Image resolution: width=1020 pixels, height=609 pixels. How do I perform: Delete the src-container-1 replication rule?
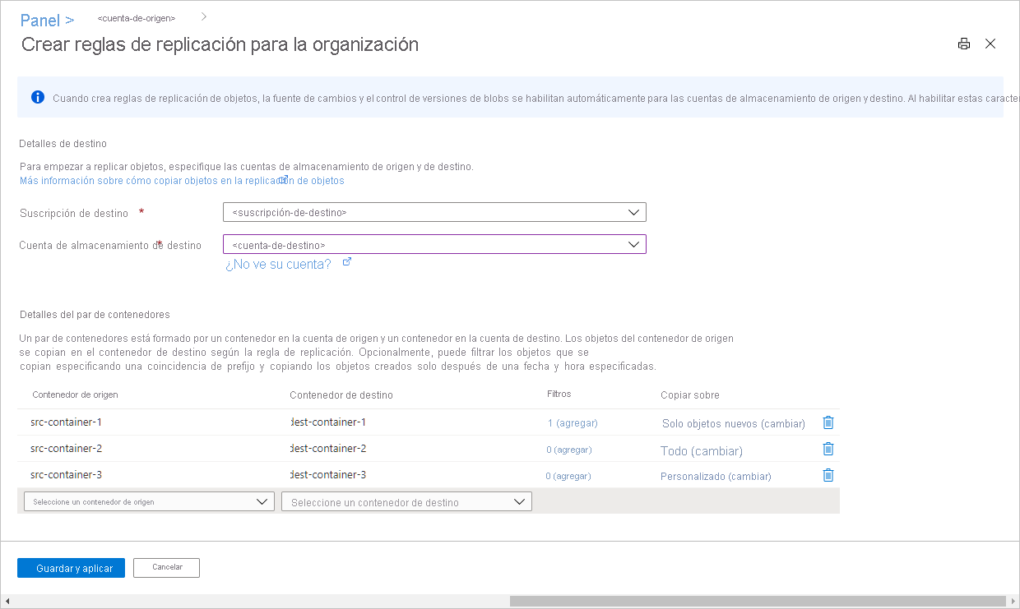[x=828, y=422]
